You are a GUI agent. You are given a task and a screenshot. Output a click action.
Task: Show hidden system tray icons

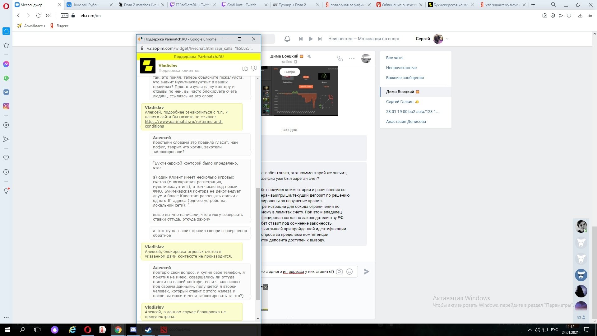[530, 330]
